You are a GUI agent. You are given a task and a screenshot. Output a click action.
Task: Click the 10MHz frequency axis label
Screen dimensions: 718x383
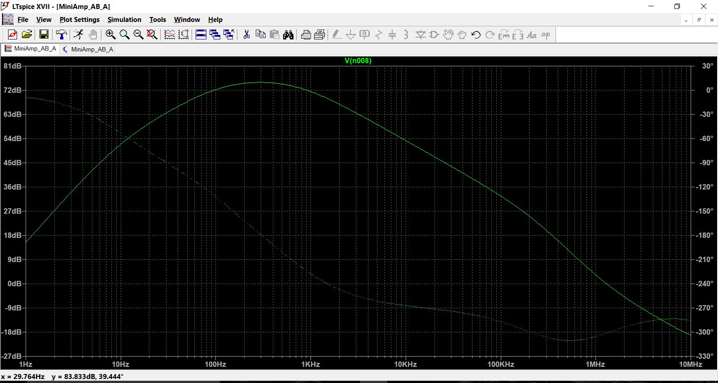click(x=690, y=364)
